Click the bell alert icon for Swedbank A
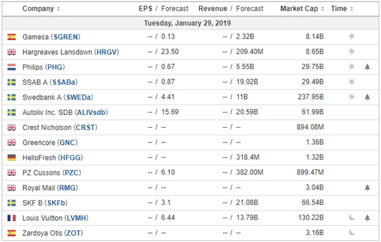The height and width of the screenshot is (242, 381). 367,97
